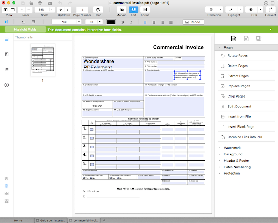278x223 pixels.
Task: Show the Thumbnails panel in left sidebar
Action: coord(6,39)
